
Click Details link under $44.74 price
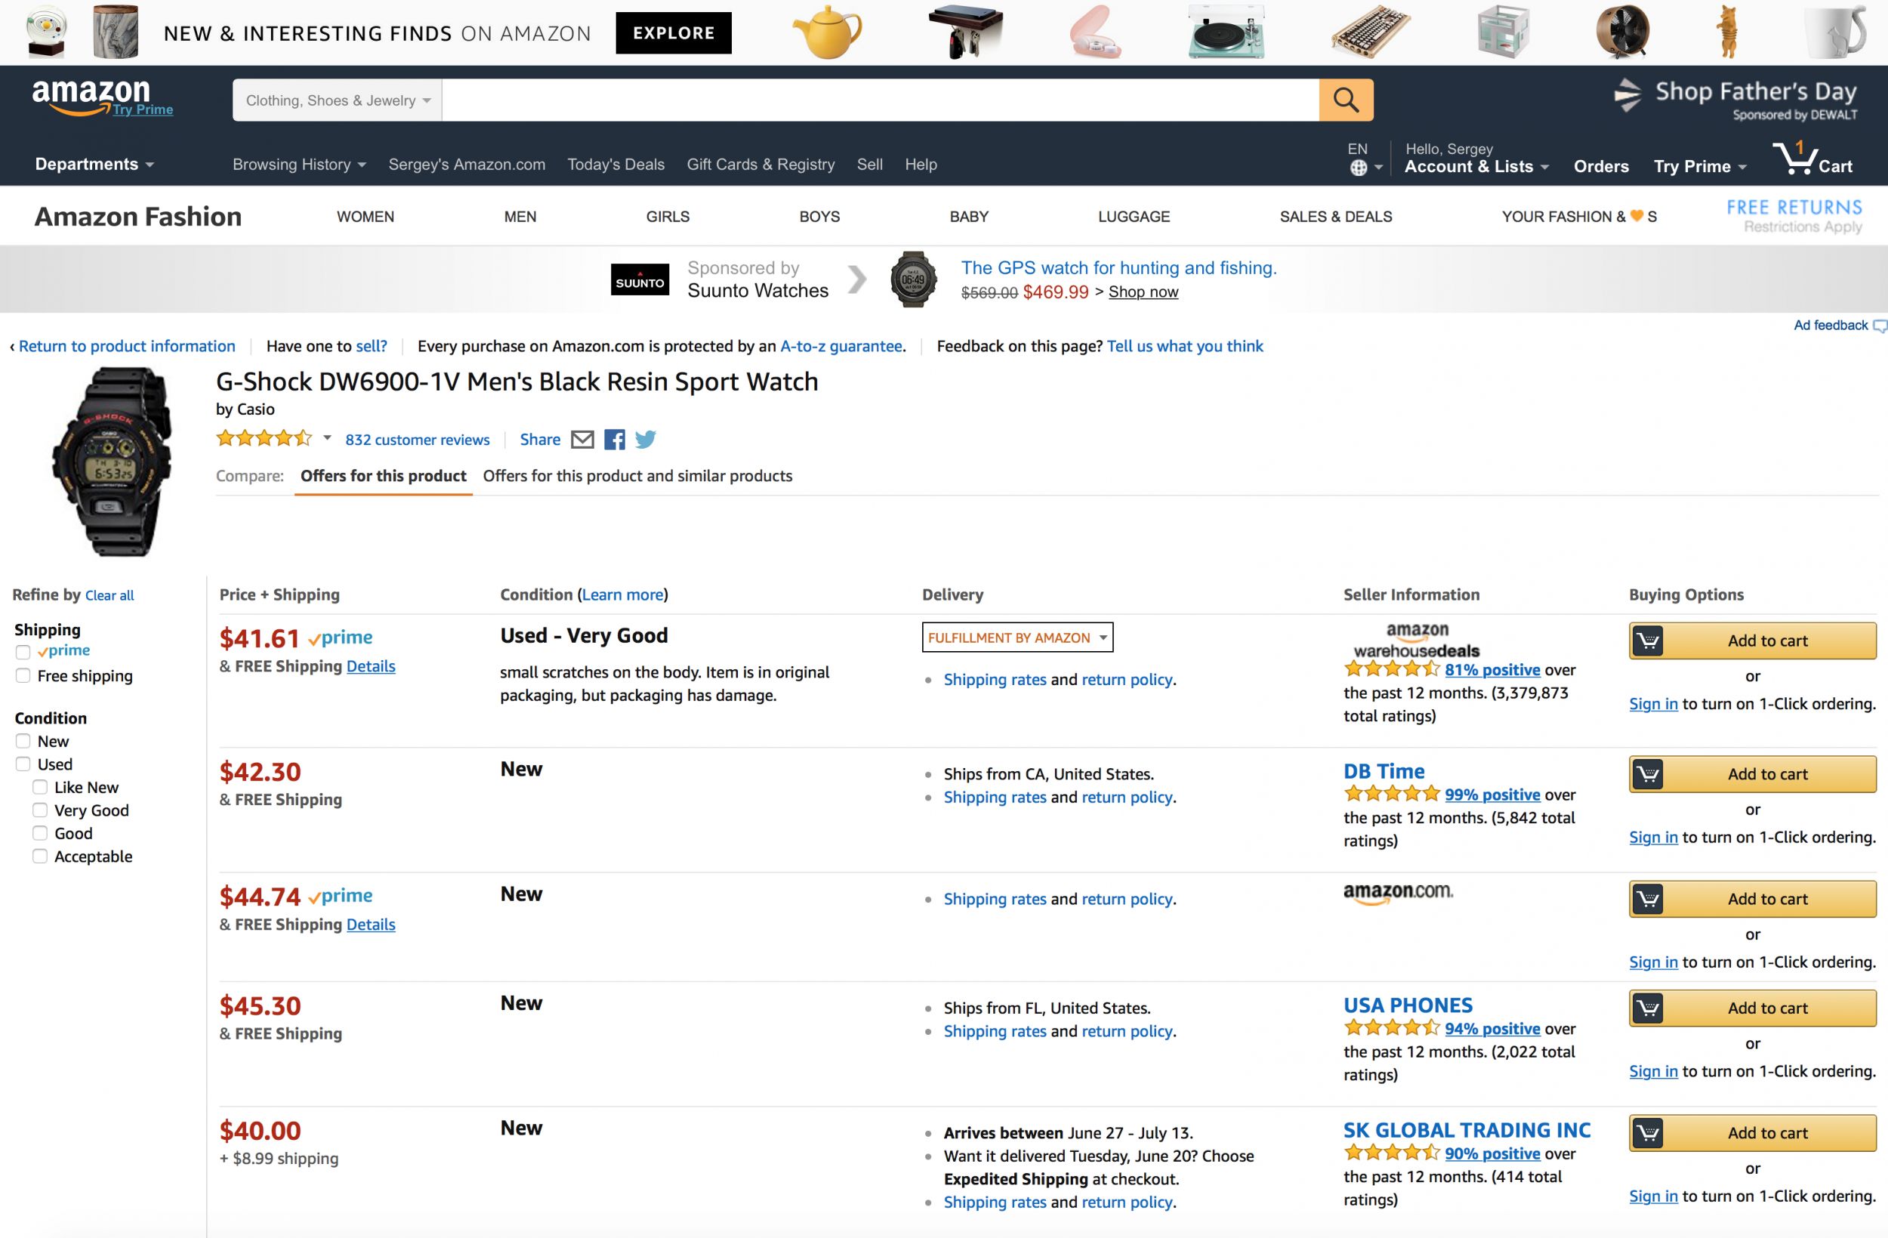371,925
